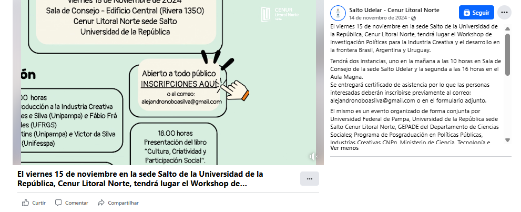Open post options menu beside Seguir
Screen dimensions: 521x212
click(x=504, y=12)
